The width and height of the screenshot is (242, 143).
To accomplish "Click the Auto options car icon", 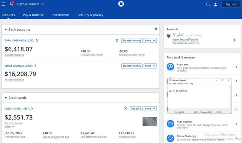I will [171, 124].
